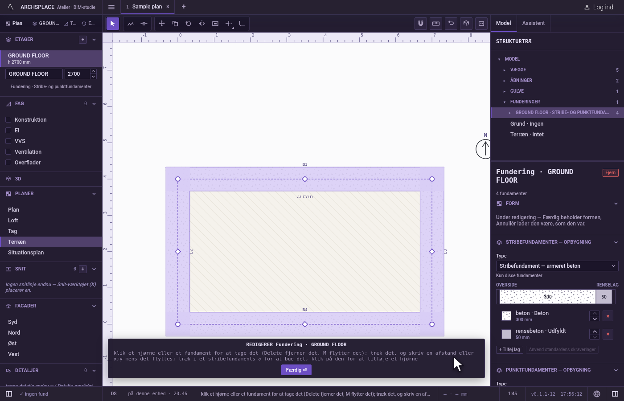The width and height of the screenshot is (624, 401).
Task: Click the red Fjern button
Action: (x=611, y=173)
